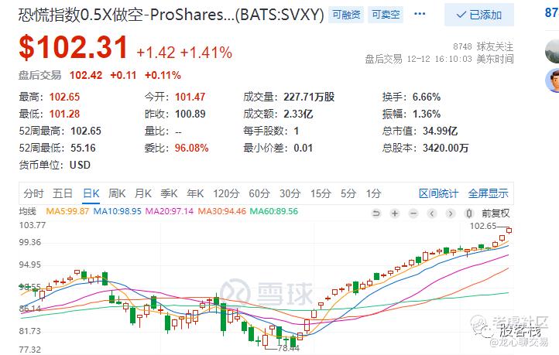Viewport: 559px width, 355px height.
Task: Open the cartoon-face user avatar
Action: (x=552, y=80)
